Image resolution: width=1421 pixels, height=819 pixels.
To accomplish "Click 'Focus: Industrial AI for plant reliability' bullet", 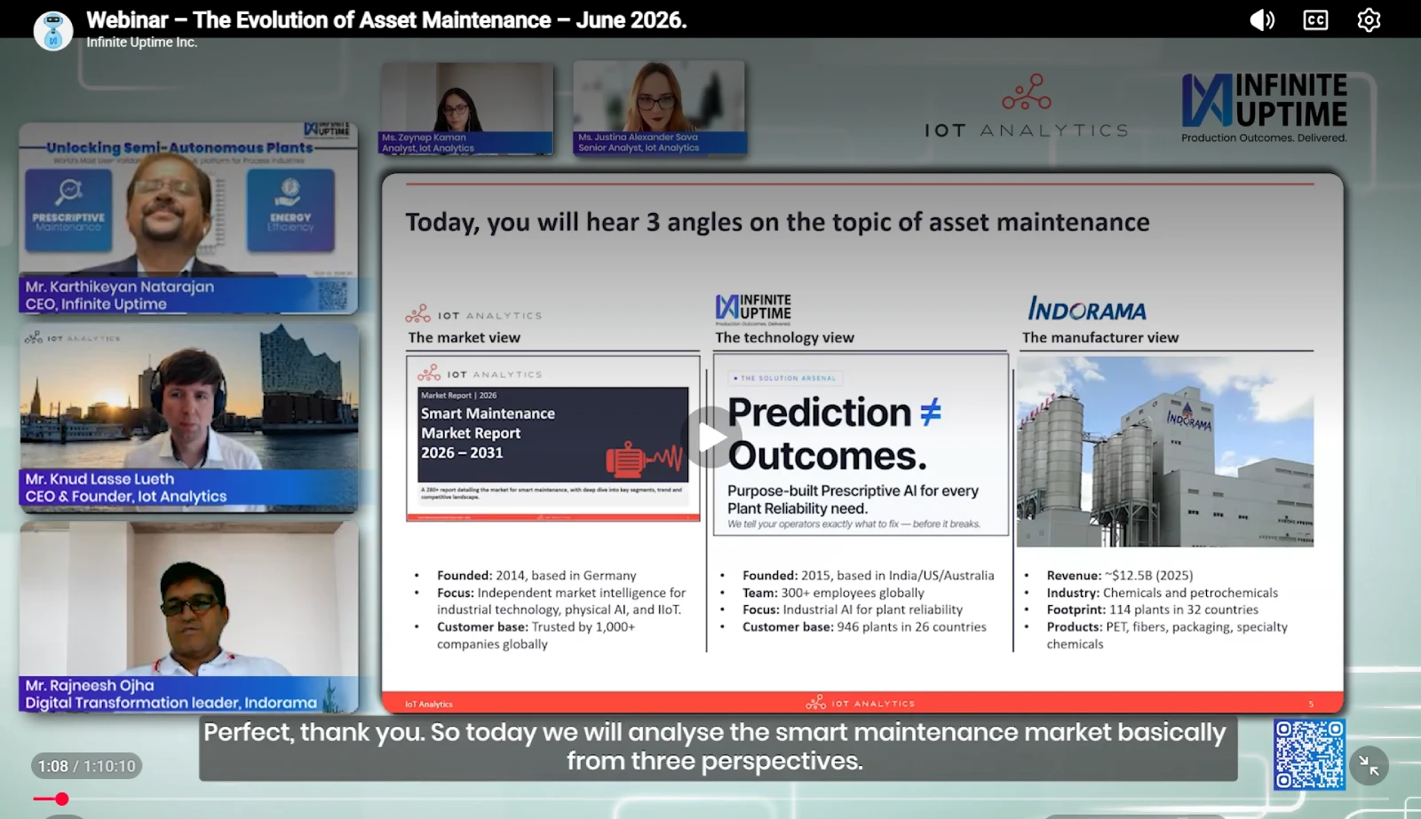I will tap(853, 610).
